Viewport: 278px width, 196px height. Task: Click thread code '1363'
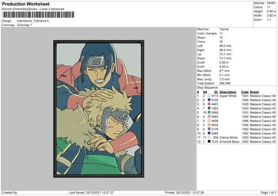click(245, 129)
